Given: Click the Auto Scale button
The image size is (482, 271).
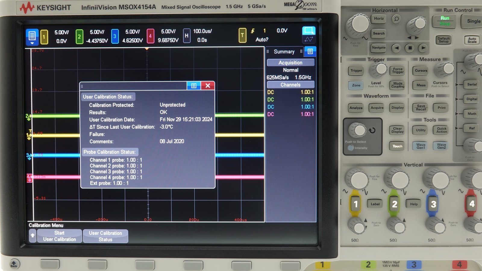Looking at the screenshot, I should pos(472,40).
